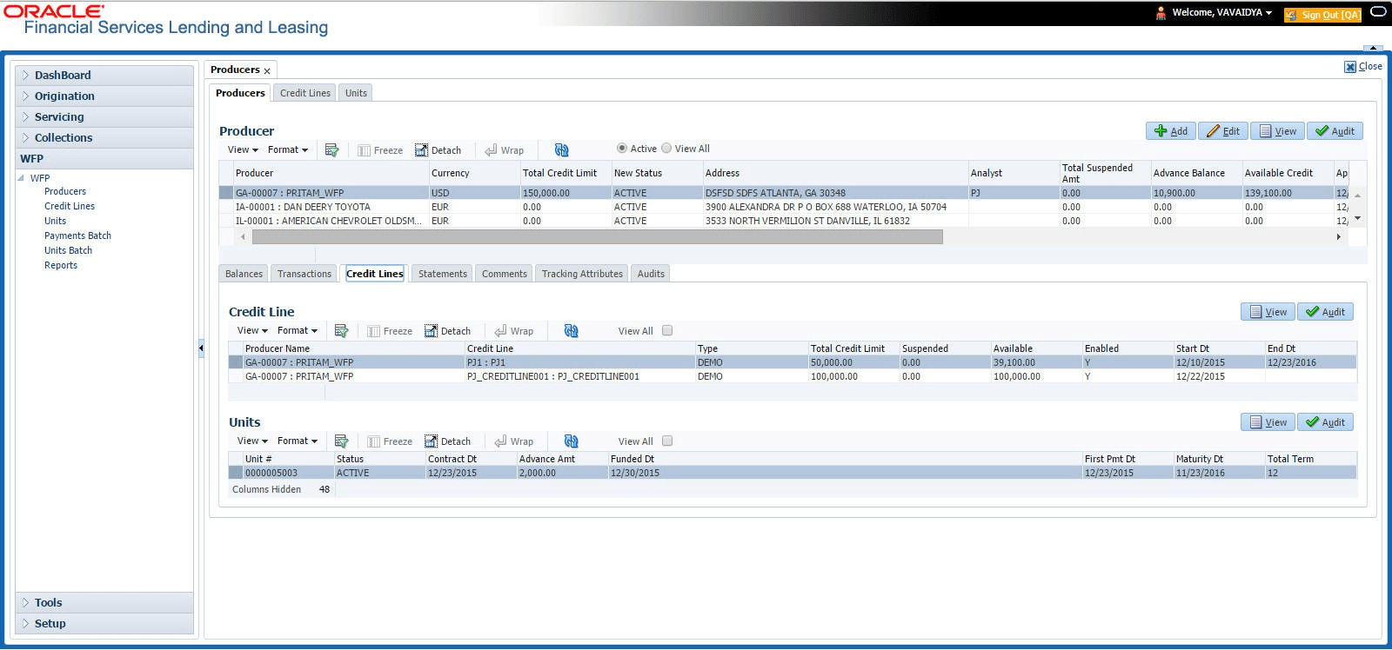Viewport: 1392px width, 650px height.
Task: Click the Credit Line query-by-example icon
Action: (x=341, y=331)
